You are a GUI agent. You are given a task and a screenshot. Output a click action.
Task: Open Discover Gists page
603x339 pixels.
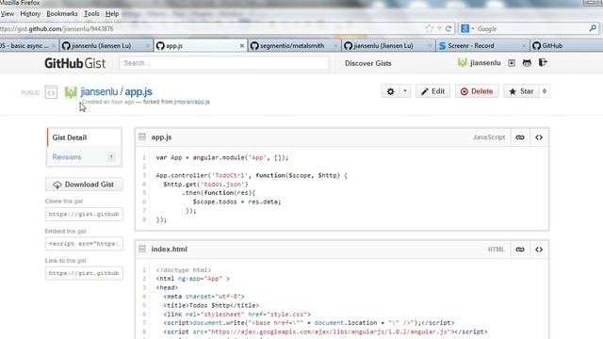[368, 63]
